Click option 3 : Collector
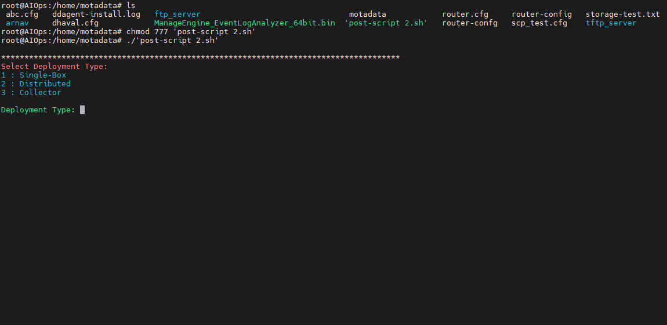This screenshot has width=667, height=325. pos(31,92)
